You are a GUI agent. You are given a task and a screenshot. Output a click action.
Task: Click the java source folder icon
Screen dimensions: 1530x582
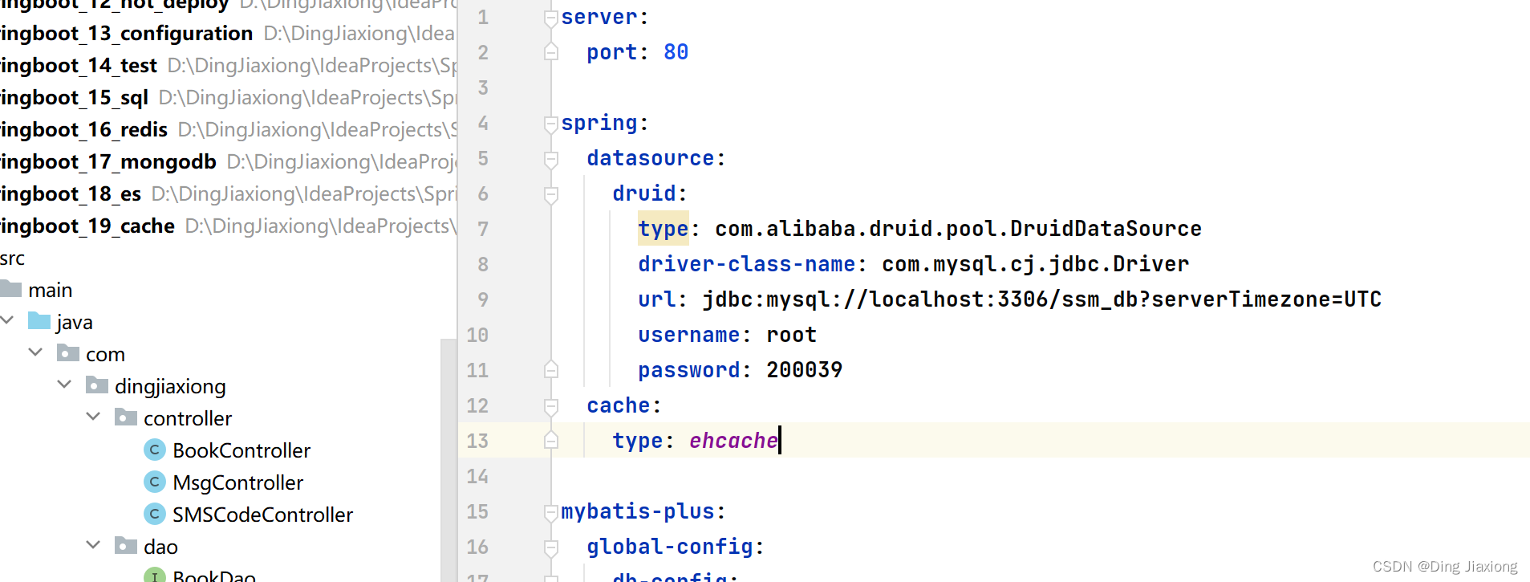(39, 321)
